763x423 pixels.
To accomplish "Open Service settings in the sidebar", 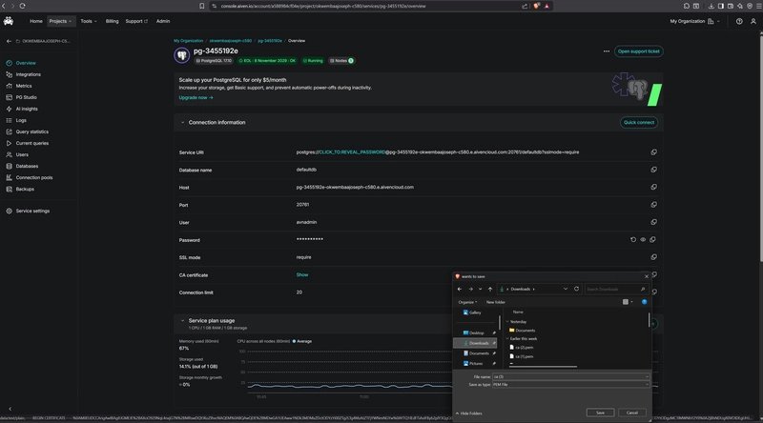I will pos(32,211).
